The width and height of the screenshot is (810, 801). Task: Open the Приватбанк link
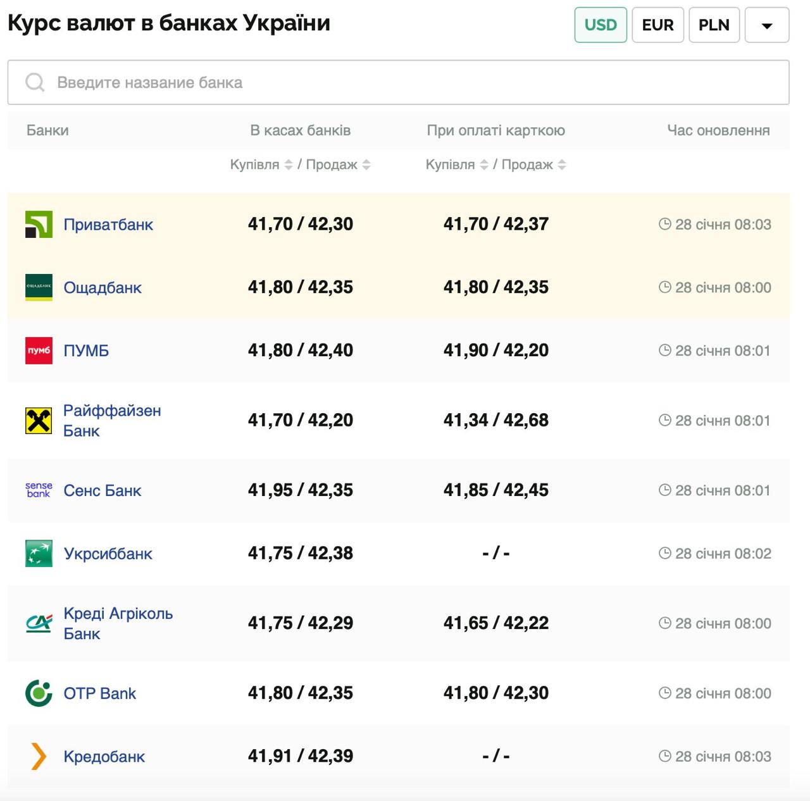tap(108, 225)
